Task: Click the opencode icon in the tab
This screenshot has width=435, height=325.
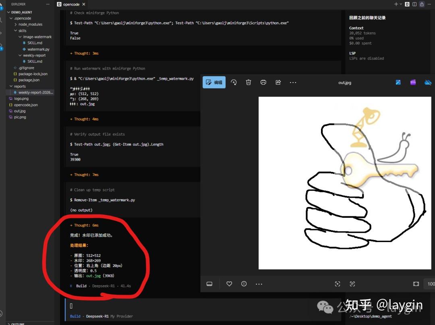Action: 59,4
